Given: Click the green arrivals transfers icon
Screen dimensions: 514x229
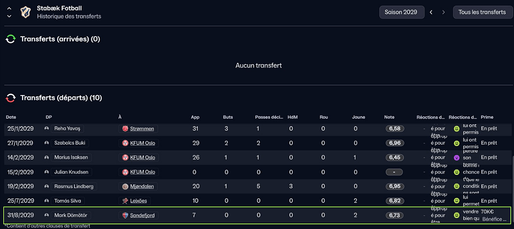Looking at the screenshot, I should (x=11, y=39).
